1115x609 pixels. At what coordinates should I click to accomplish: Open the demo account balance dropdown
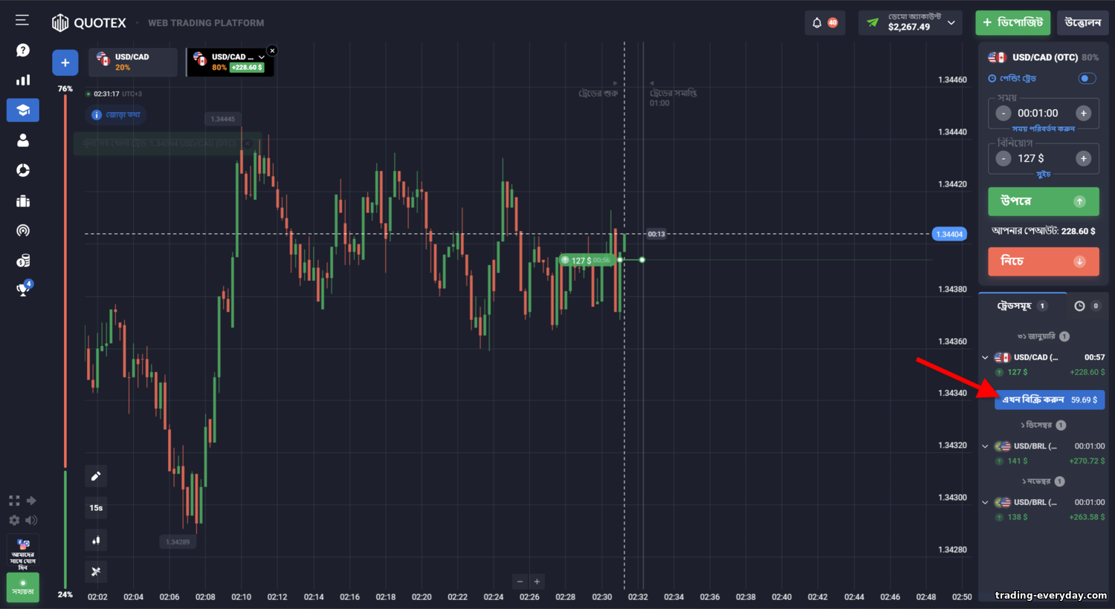click(x=911, y=22)
